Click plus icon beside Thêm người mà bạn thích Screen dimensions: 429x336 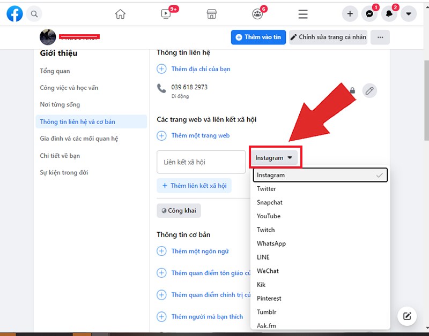tap(161, 317)
